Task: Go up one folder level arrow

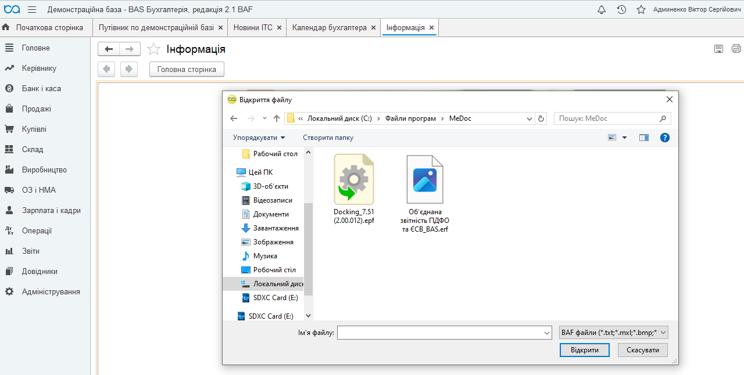Action: 277,118
